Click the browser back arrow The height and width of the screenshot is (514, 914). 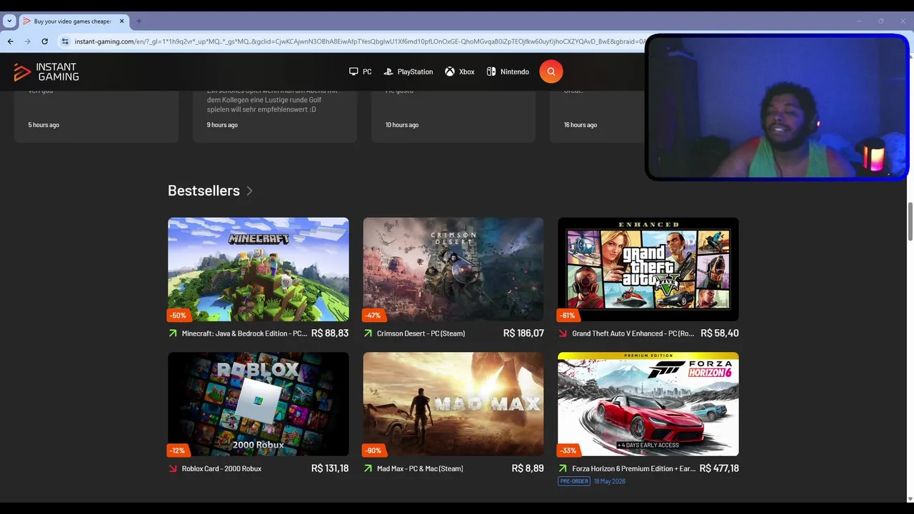(x=10, y=41)
